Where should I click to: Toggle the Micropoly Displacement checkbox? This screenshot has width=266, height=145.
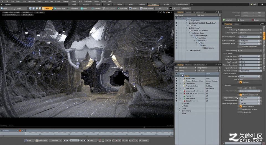(241, 95)
